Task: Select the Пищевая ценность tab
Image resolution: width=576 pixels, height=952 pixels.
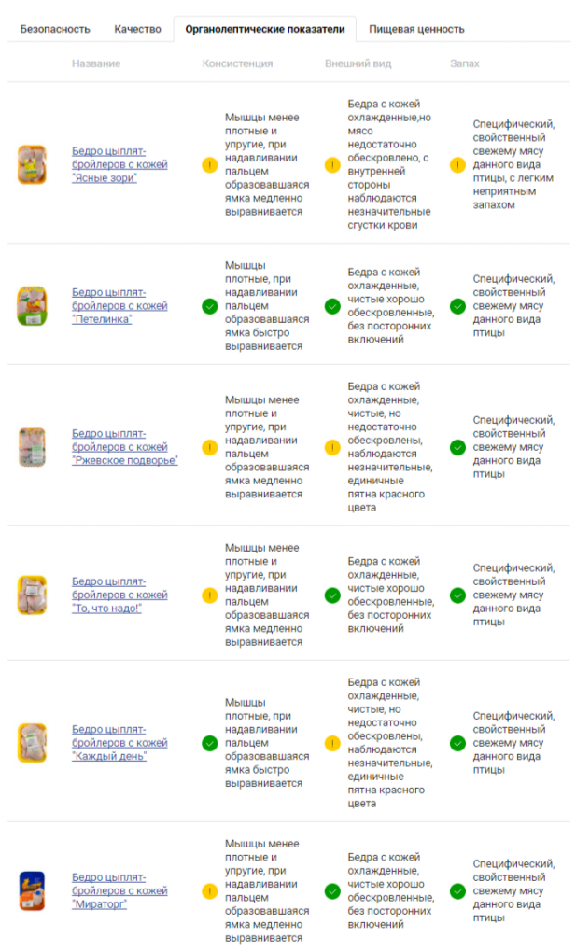Action: [x=416, y=29]
